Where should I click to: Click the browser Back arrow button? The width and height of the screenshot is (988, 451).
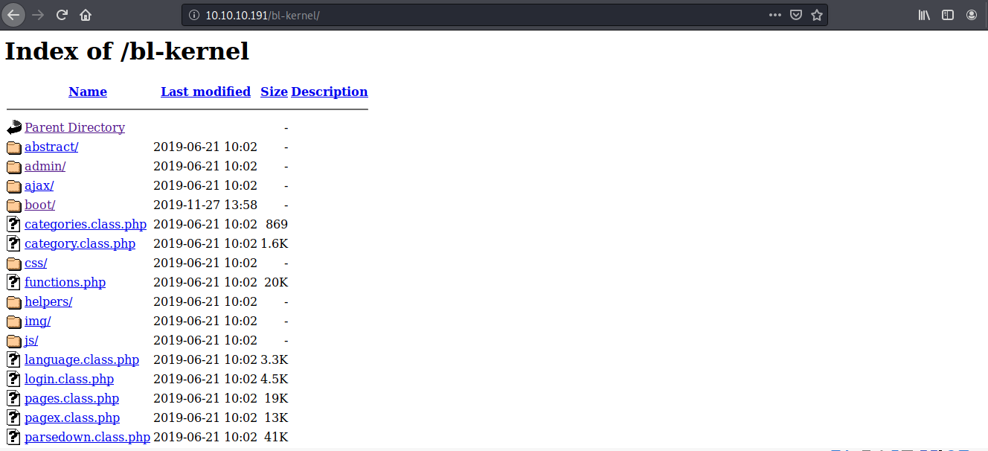pos(14,15)
